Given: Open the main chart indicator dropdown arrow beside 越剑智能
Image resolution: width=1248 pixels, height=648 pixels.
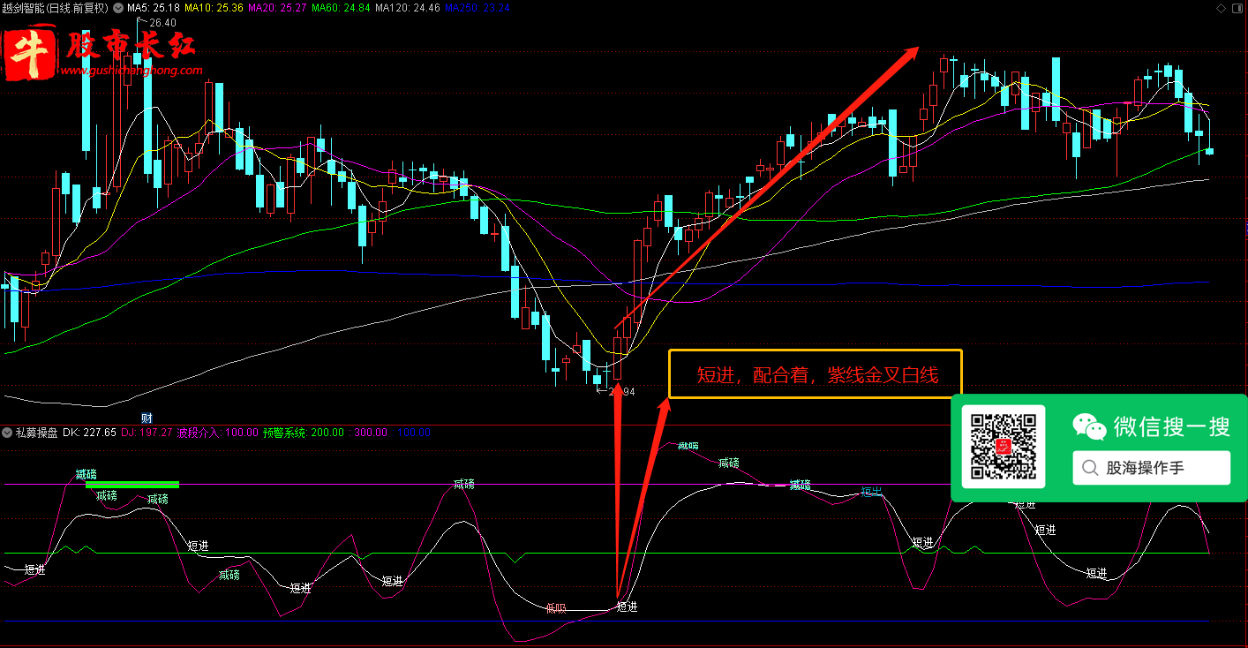Looking at the screenshot, I should pos(119,8).
